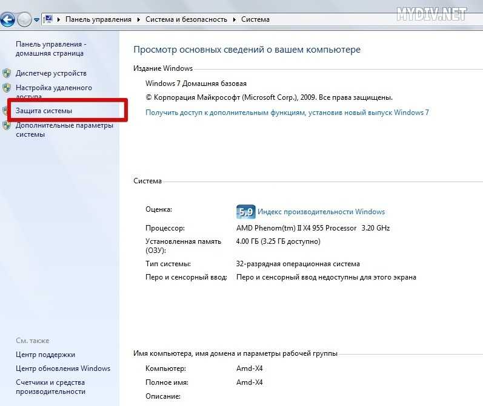Click shield icon beside Диспетчер устройств
Image resolution: width=483 pixels, height=406 pixels.
click(7, 73)
